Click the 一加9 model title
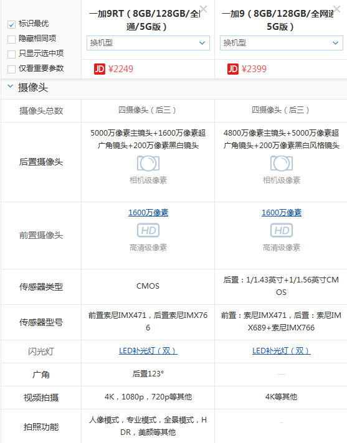347x443 pixels. (x=278, y=20)
